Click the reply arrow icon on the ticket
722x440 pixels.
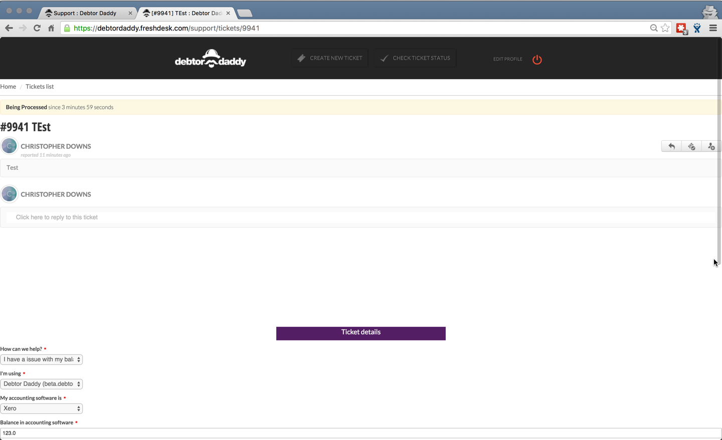[x=671, y=146]
